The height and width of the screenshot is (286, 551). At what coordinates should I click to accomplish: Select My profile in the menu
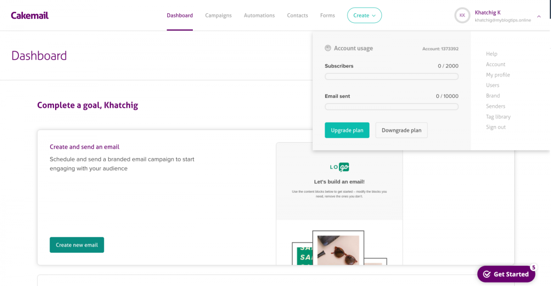coord(498,74)
